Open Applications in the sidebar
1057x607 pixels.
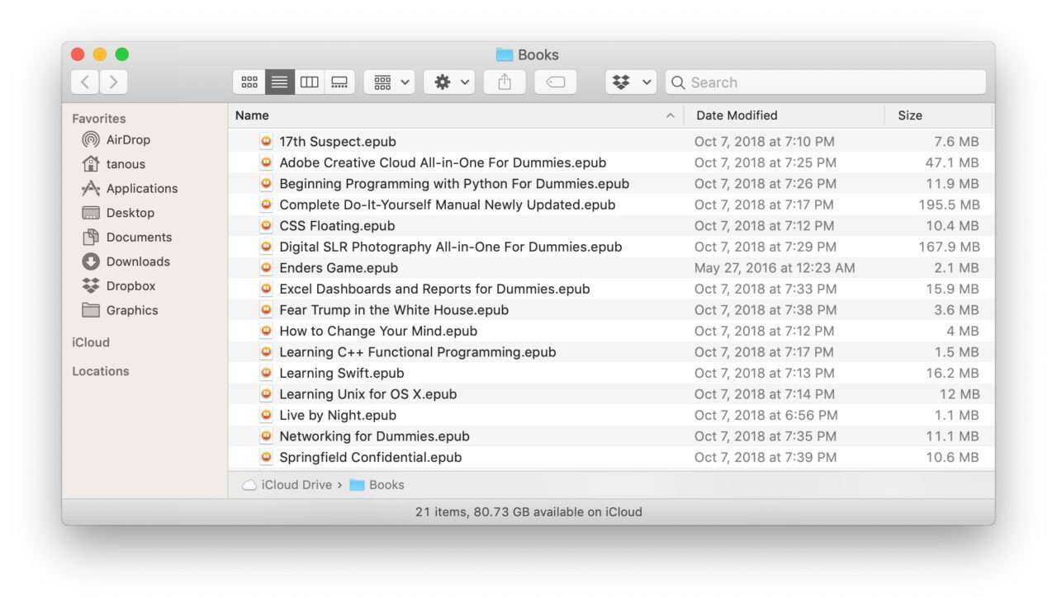tap(141, 189)
